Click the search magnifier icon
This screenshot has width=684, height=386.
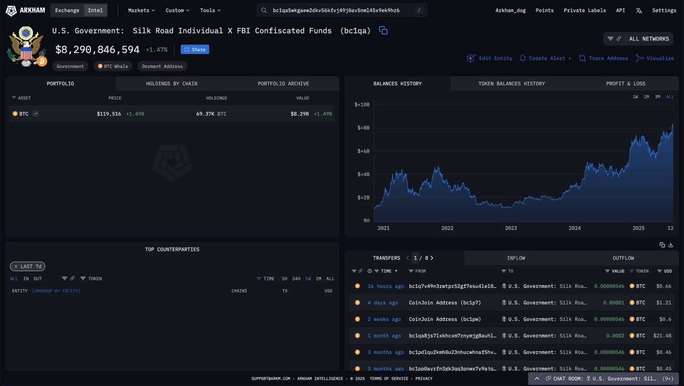[x=265, y=10]
